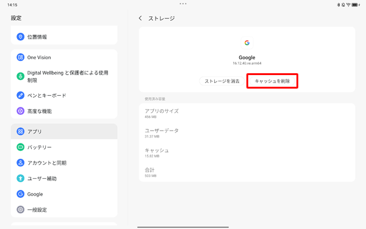The image size is (366, 229).
Task: Open the Google settings entry in sidebar
Action: [x=64, y=194]
